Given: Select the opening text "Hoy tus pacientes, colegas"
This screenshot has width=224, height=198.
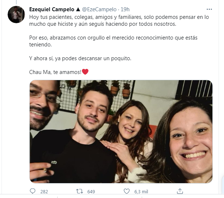Looking at the screenshot, I should pos(61,17).
